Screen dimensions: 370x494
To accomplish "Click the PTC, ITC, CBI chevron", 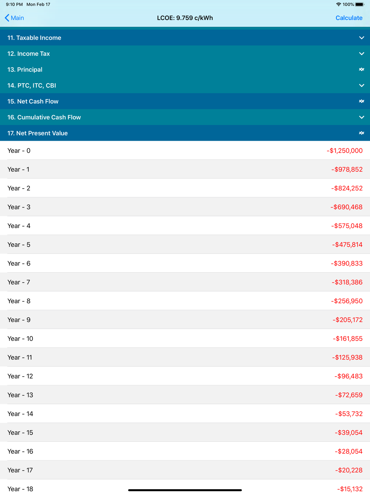I will (x=361, y=86).
